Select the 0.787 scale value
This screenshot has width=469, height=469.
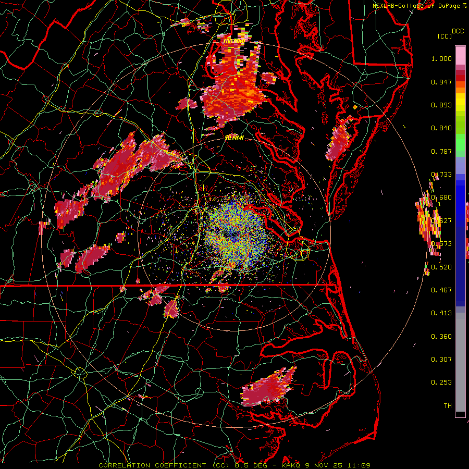coord(441,151)
